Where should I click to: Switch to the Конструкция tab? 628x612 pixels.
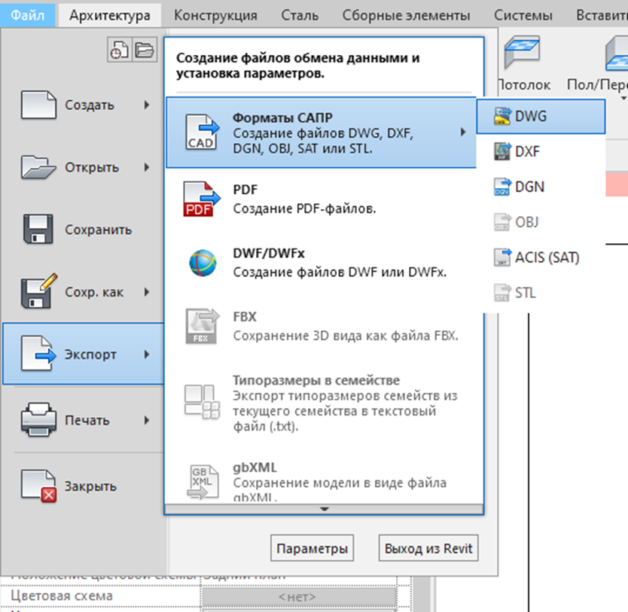click(x=215, y=14)
